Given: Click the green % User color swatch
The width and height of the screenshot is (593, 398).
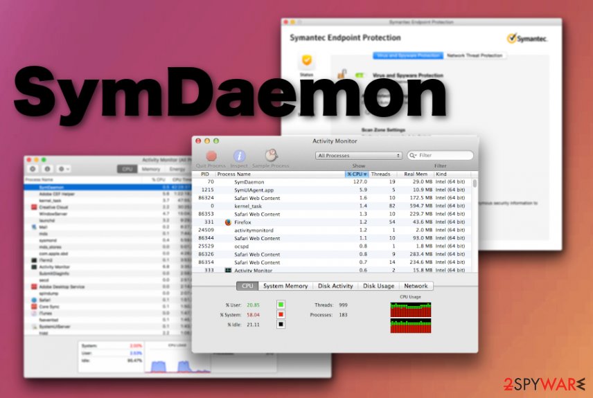Looking at the screenshot, I should pyautogui.click(x=281, y=305).
